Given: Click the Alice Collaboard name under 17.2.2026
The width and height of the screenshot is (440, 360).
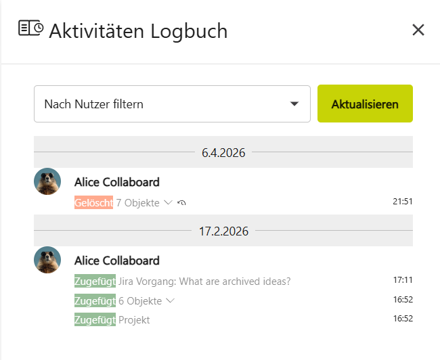Looking at the screenshot, I should coord(117,261).
